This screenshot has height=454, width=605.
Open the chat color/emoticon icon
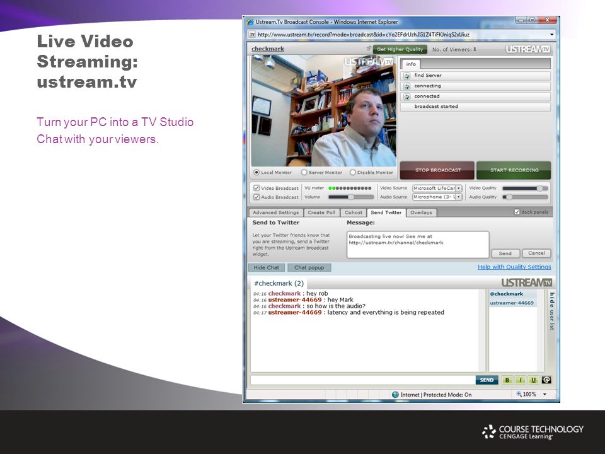[546, 380]
